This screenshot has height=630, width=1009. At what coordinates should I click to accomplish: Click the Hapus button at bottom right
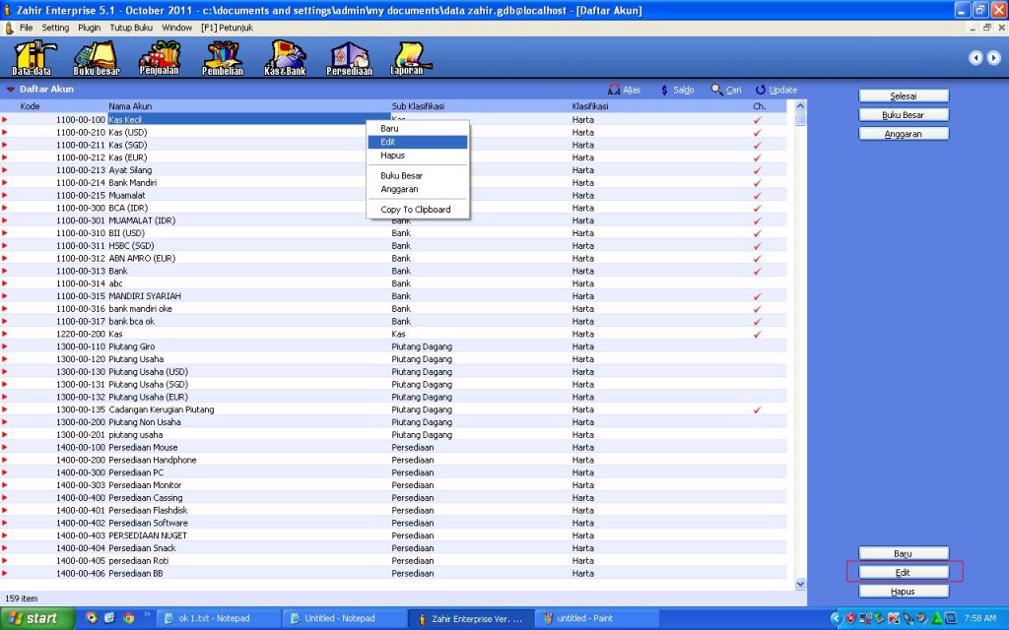coord(904,592)
